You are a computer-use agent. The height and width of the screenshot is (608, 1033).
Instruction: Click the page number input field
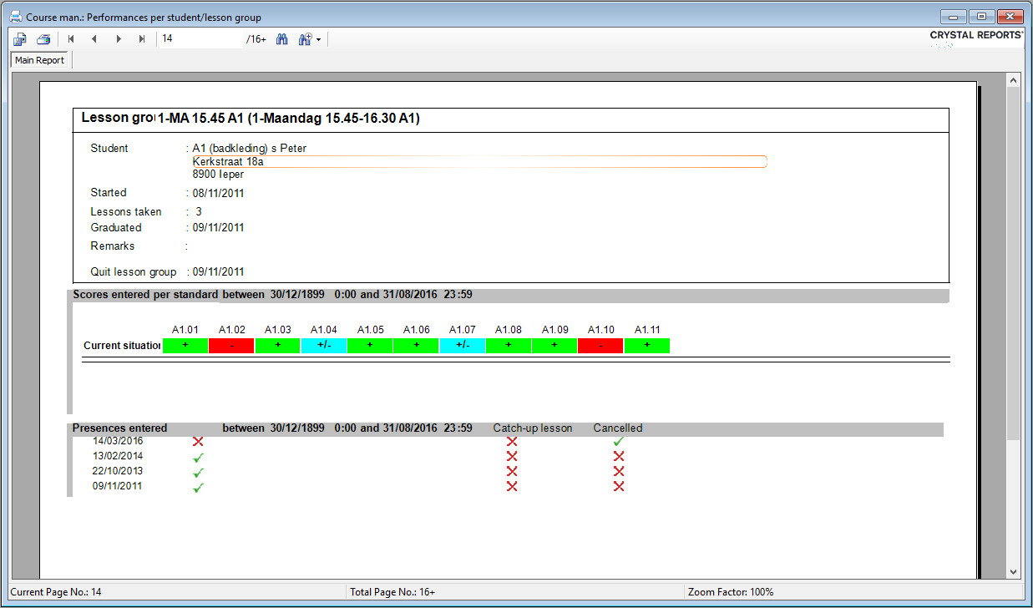200,39
